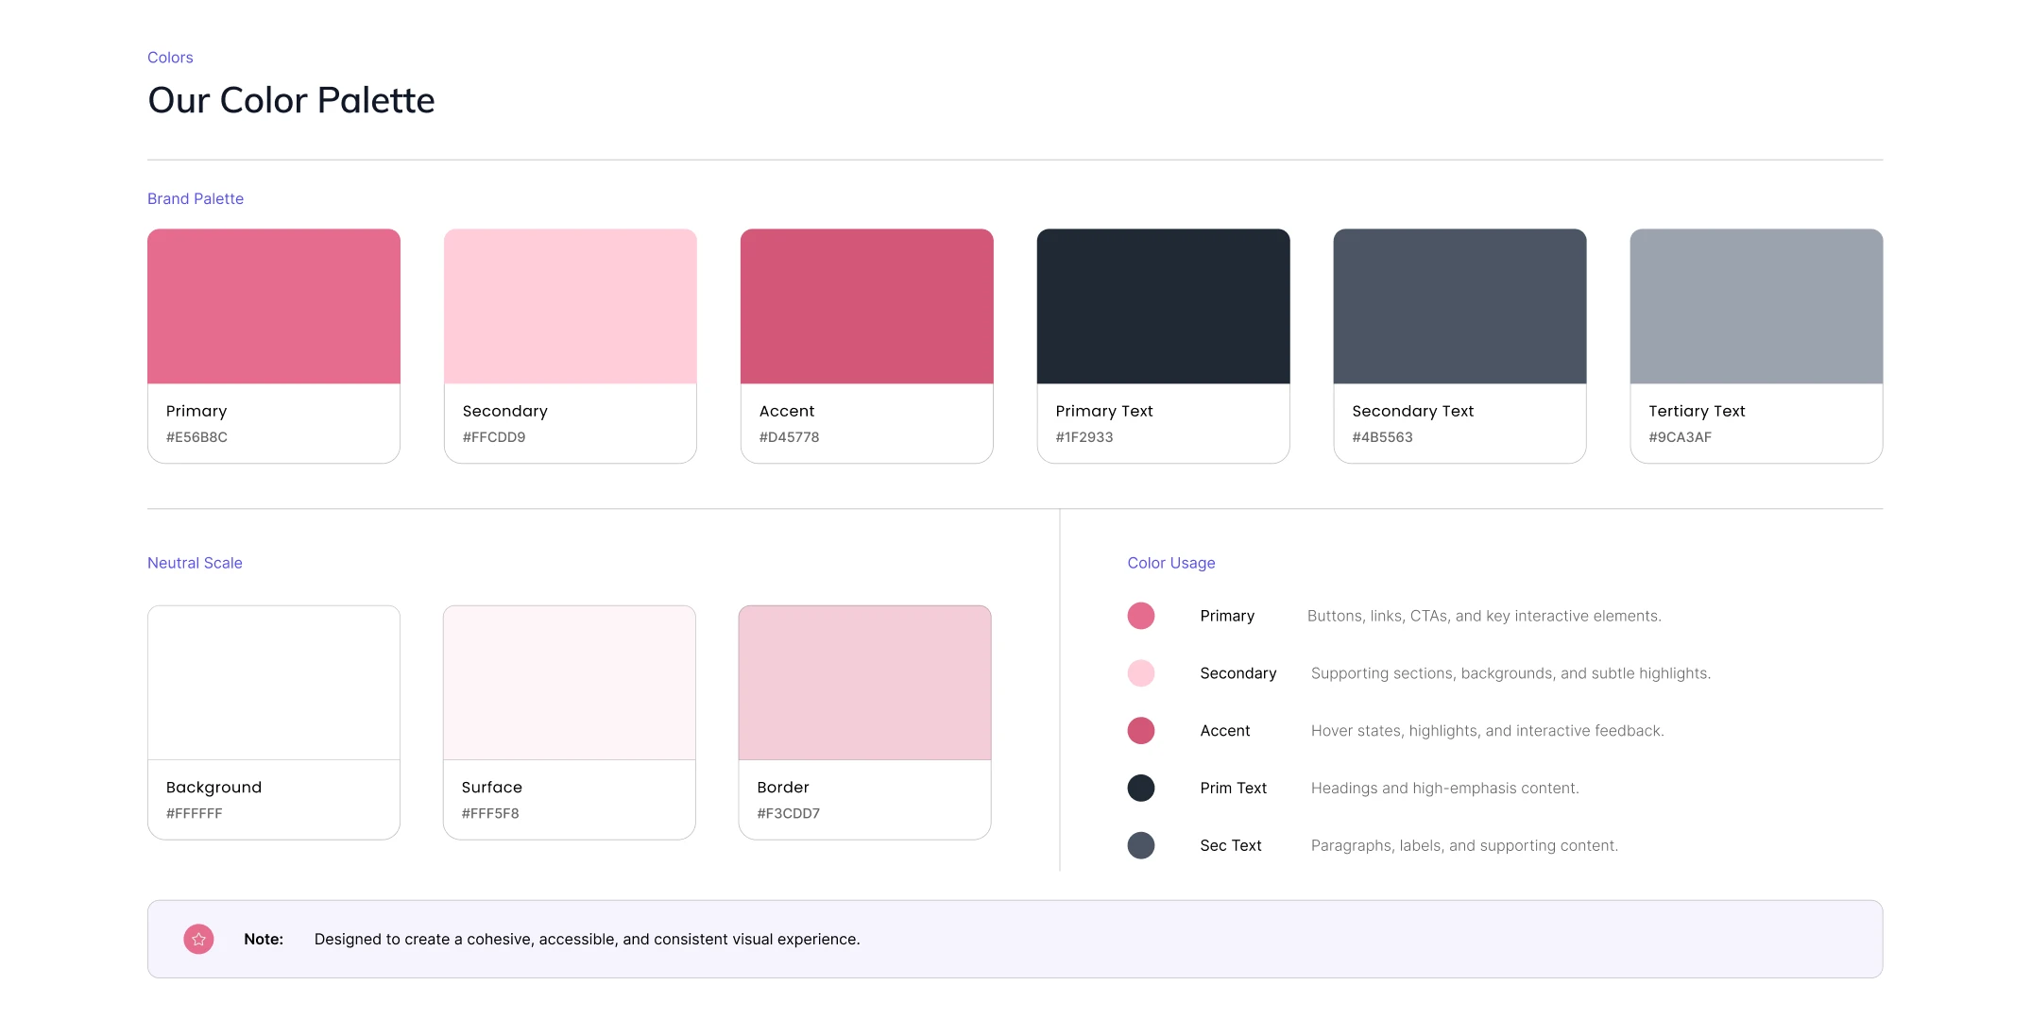The height and width of the screenshot is (1019, 2031).
Task: Click the Prim Text dark dot
Action: 1141,788
